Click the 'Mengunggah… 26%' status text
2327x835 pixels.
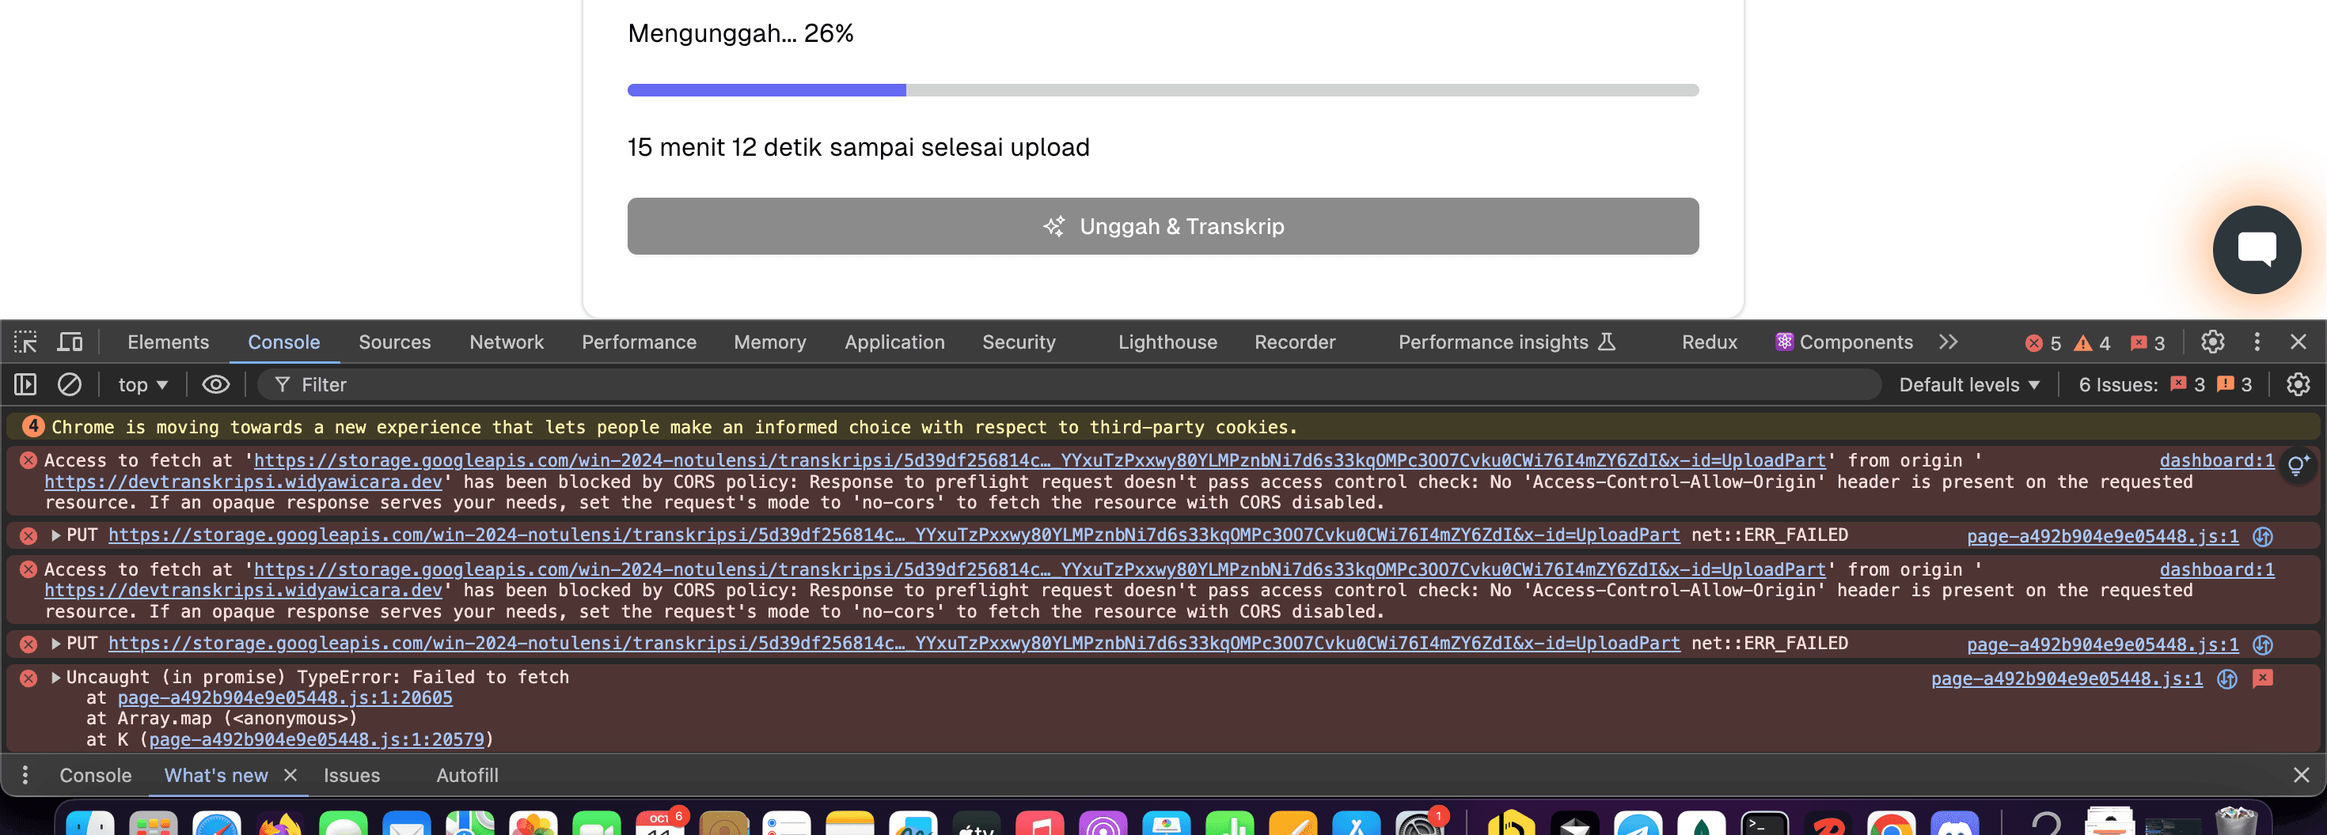click(741, 33)
